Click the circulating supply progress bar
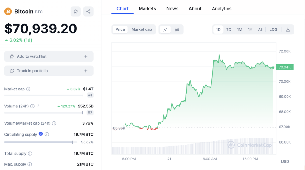 [x=39, y=142]
